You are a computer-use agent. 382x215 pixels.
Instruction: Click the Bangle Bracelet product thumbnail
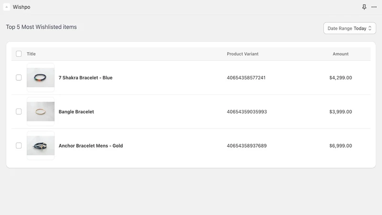click(41, 112)
